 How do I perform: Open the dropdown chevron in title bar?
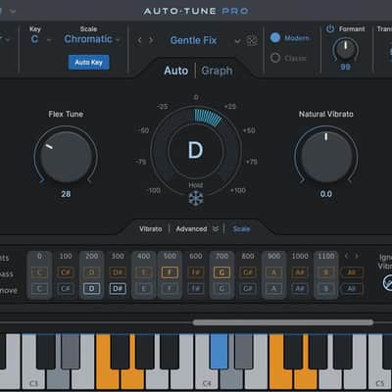point(13,11)
